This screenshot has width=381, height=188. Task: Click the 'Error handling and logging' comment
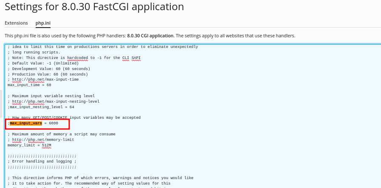tap(42, 161)
